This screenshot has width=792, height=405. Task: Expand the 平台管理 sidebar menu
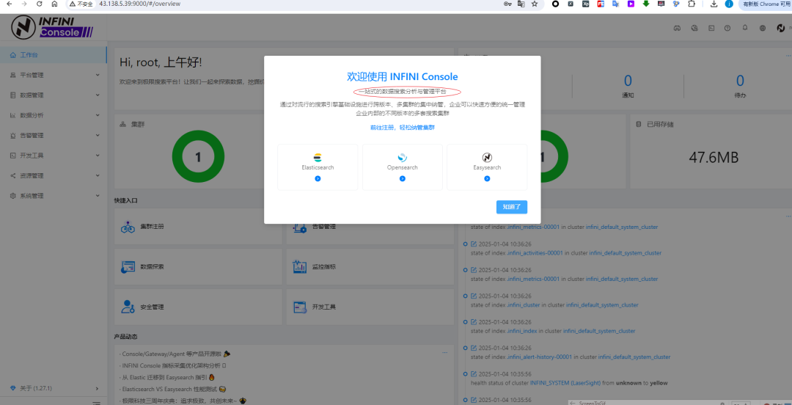tap(54, 75)
